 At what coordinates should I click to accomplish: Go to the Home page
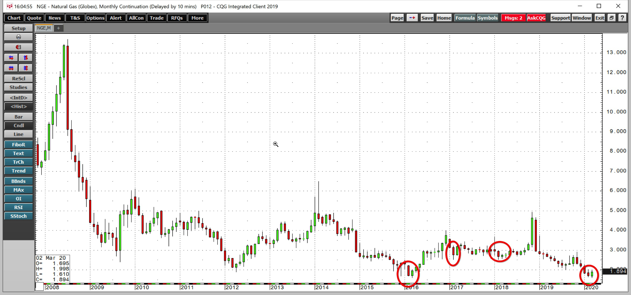coord(444,18)
